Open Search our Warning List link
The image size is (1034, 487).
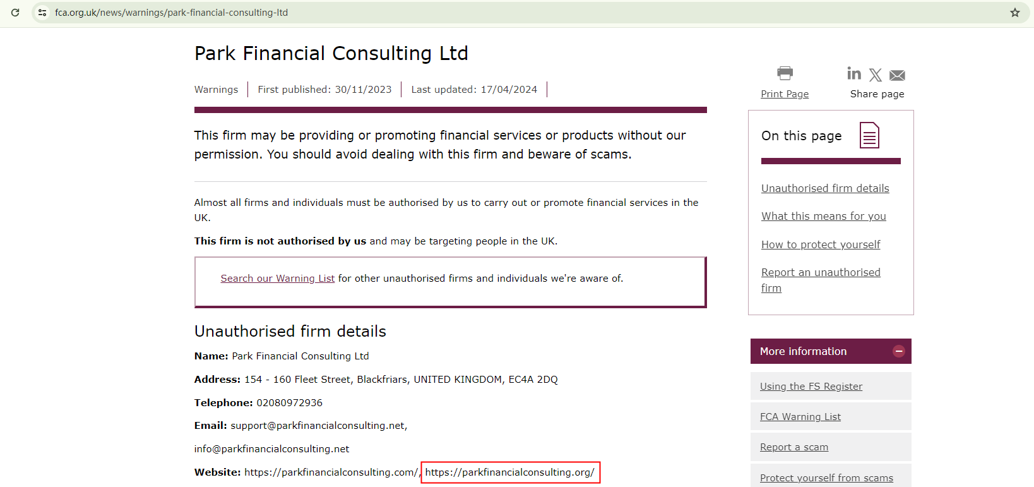(277, 279)
